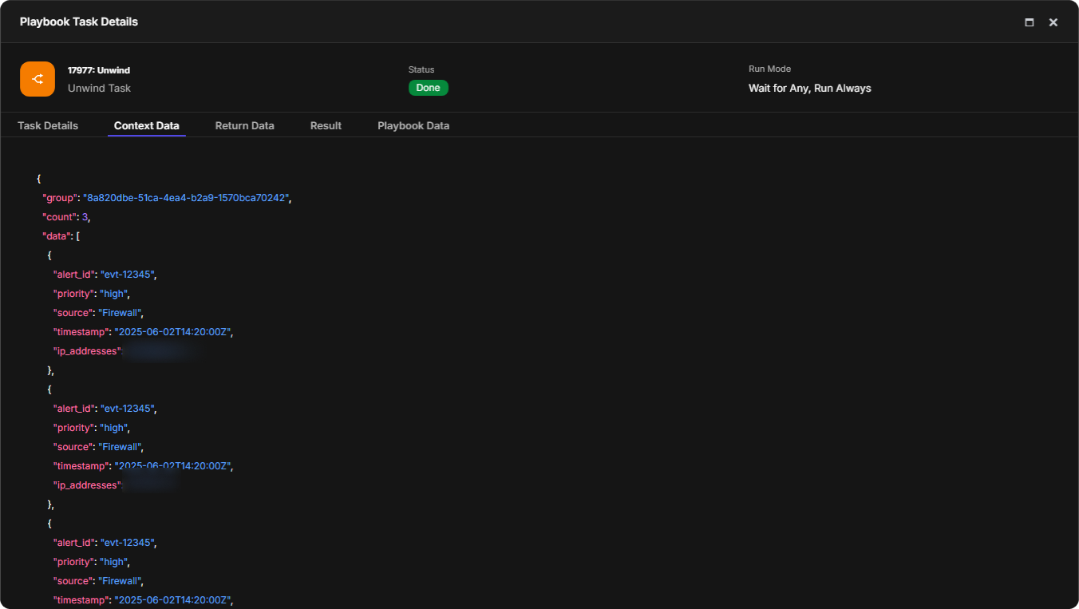Select the group UUID value "8a820dbe-51ca-4ea4-b2a9-1570bca70242"
The width and height of the screenshot is (1079, 609).
tap(186, 198)
